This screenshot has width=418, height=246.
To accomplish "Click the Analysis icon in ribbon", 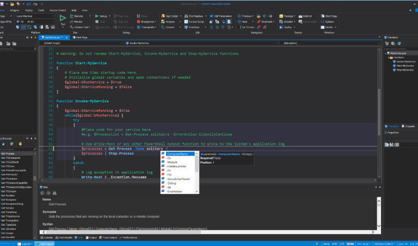I will [x=163, y=21].
